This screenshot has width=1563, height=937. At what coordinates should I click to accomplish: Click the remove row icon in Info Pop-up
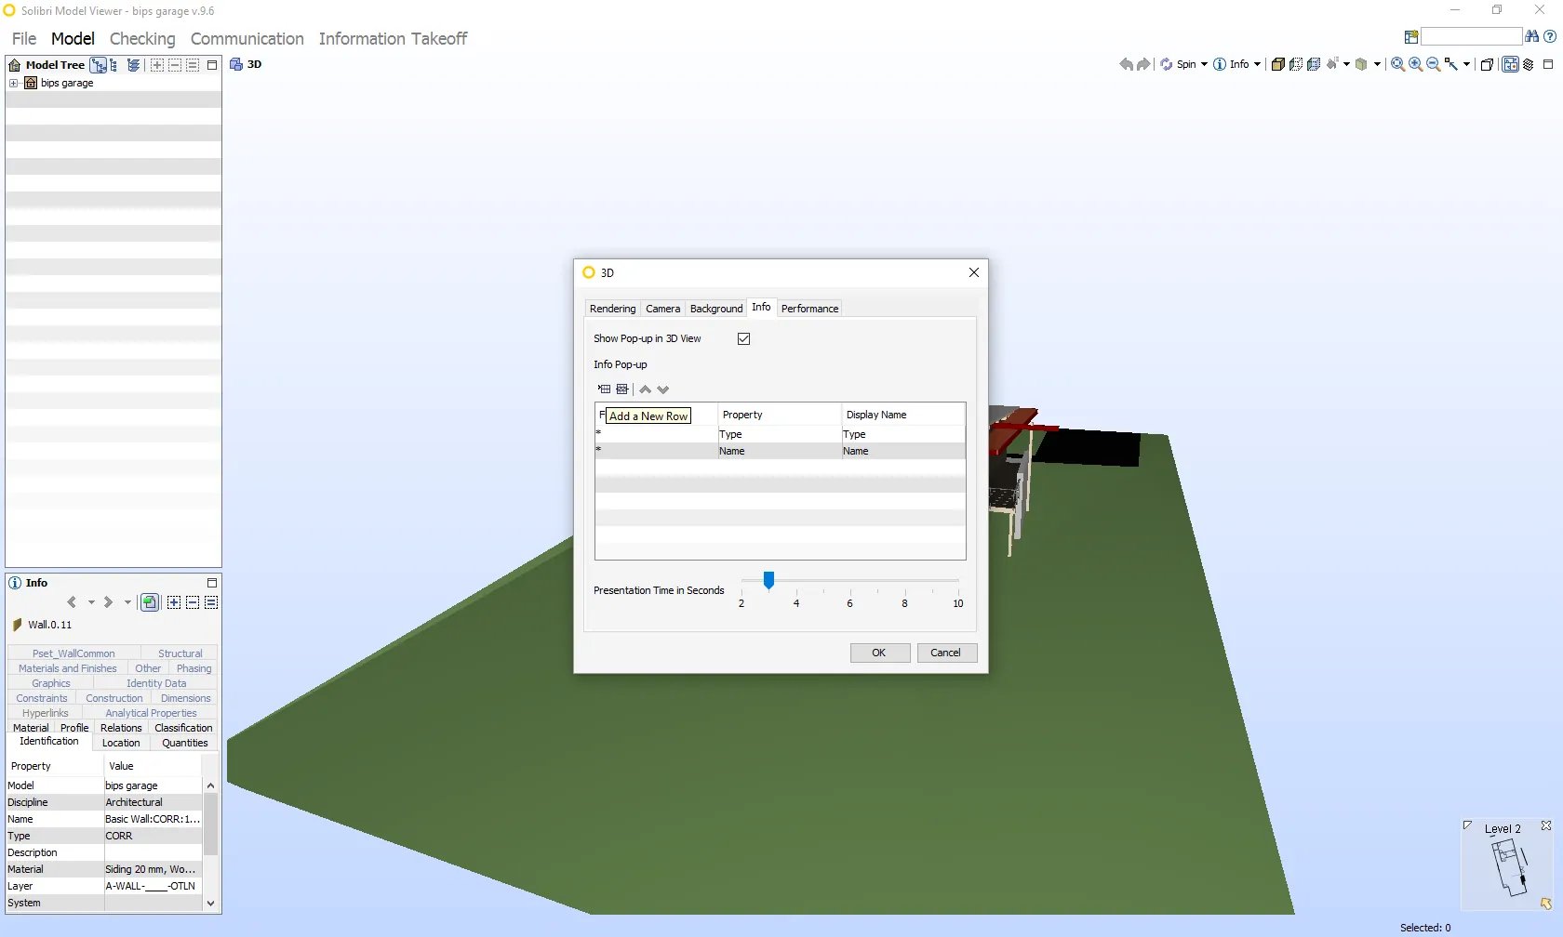click(622, 389)
